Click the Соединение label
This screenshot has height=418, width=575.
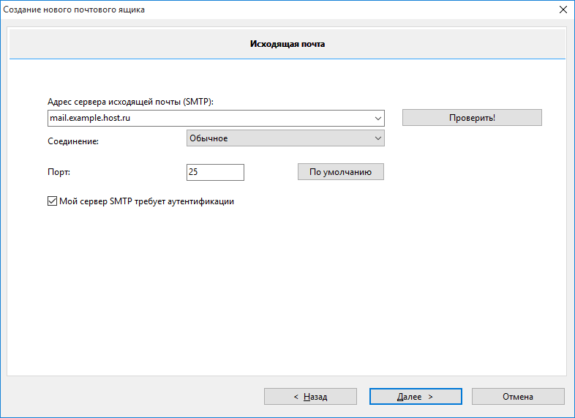[73, 141]
